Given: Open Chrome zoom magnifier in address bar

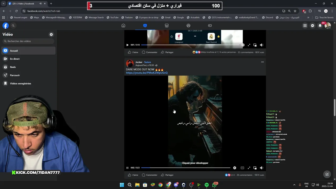Looking at the screenshot, I should [x=289, y=11].
